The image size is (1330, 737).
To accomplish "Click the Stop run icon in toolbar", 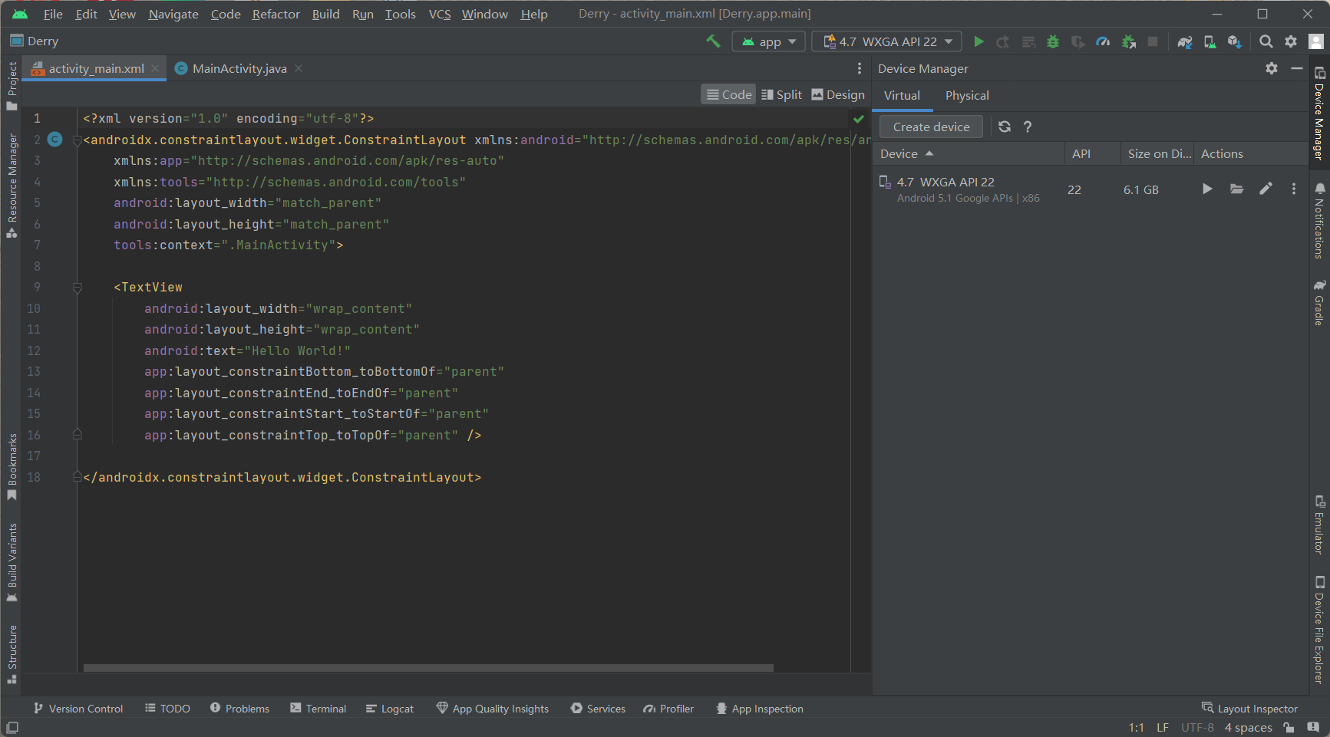I will (x=1153, y=41).
